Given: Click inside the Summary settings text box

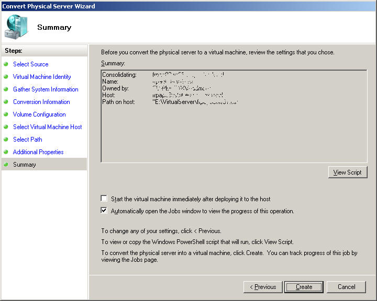Looking at the screenshot, I should [234, 136].
